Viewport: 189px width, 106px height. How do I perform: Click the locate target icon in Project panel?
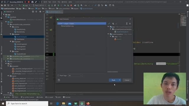[33, 12]
